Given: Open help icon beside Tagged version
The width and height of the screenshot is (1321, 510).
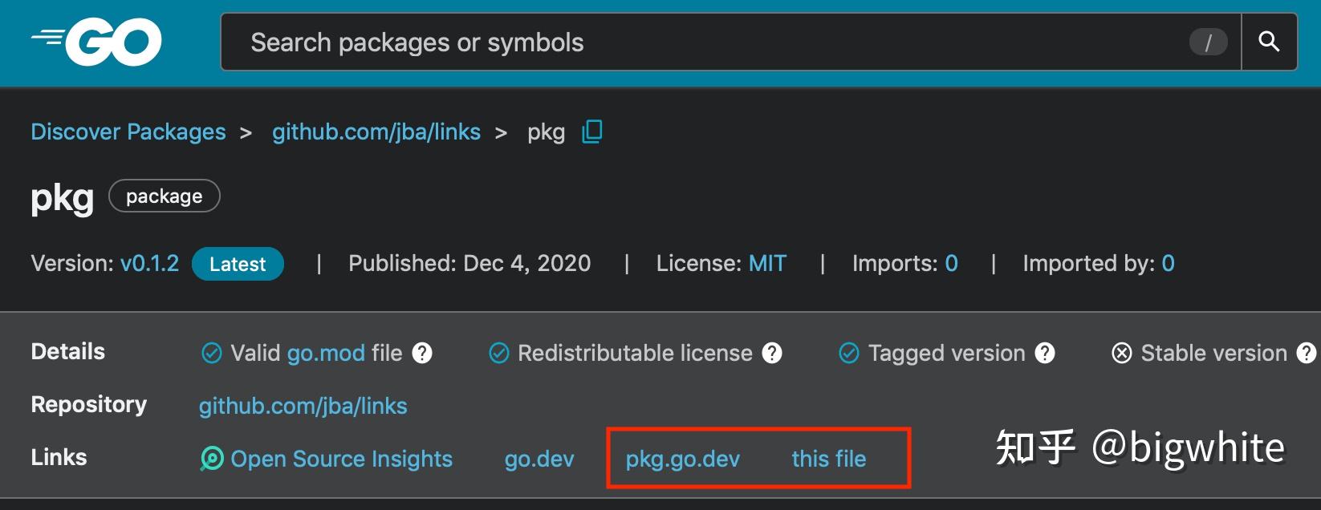Looking at the screenshot, I should pos(1045,353).
